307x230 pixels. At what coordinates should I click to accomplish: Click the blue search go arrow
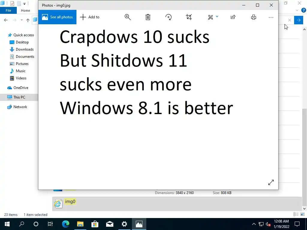click(x=299, y=20)
